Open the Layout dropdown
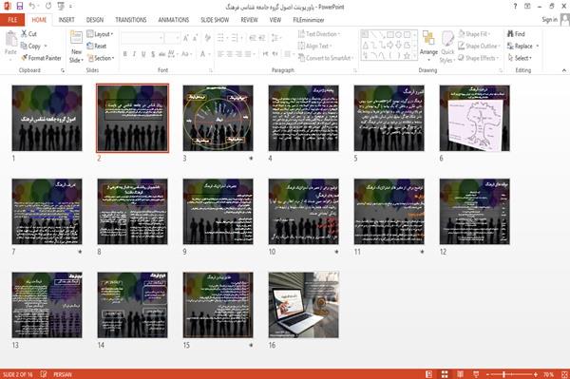Screen dimensions: 570x379 (x=100, y=34)
